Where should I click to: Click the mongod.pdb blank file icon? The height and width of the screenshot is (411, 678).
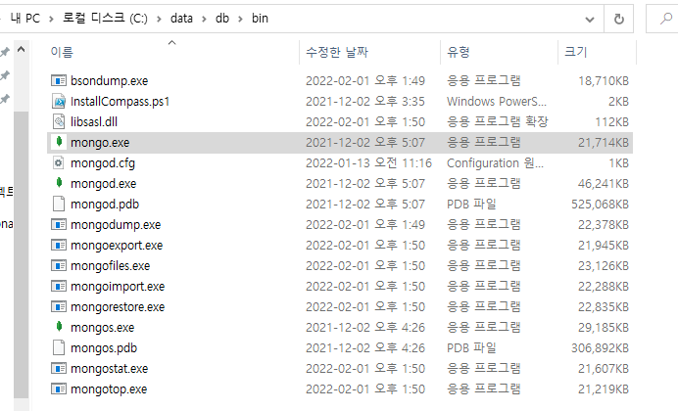59,204
